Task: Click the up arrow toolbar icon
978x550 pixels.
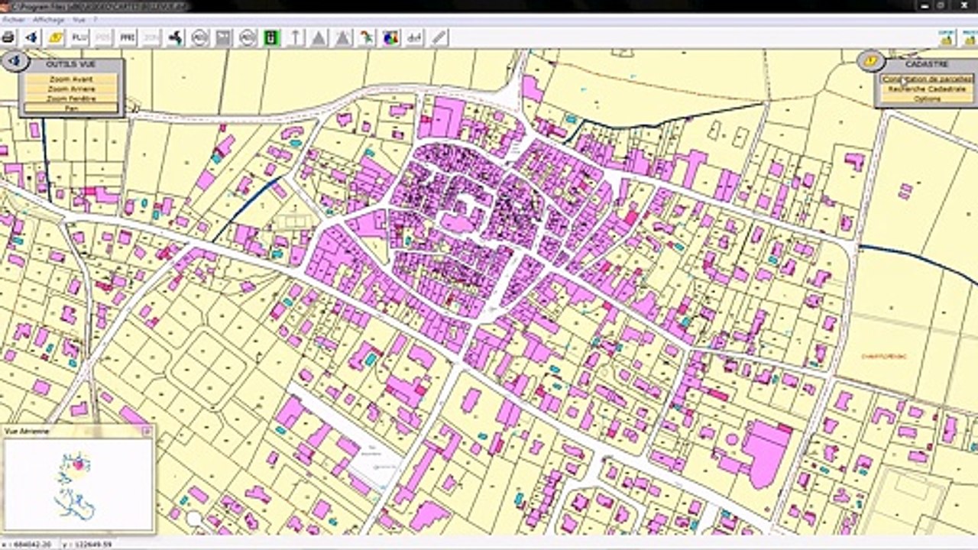Action: click(x=295, y=37)
